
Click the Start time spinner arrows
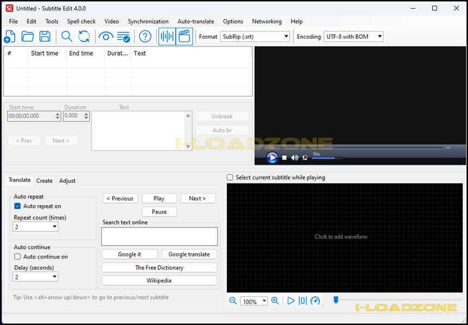coord(58,116)
